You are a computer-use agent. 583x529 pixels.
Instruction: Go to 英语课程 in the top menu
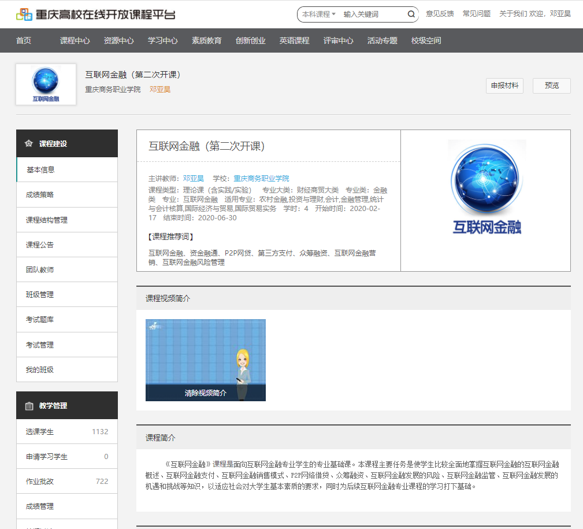tap(295, 40)
